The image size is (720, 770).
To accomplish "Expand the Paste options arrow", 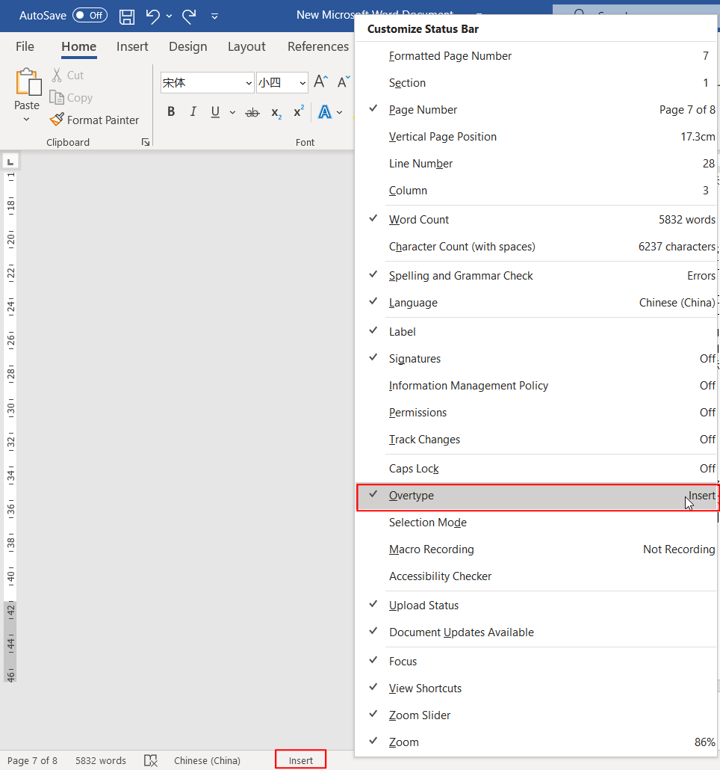I will coord(26,120).
